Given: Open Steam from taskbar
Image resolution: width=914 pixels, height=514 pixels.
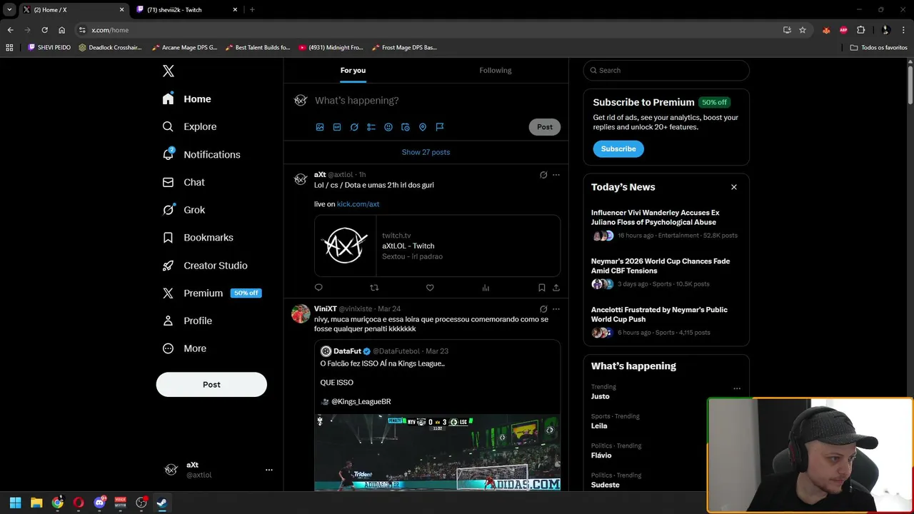Looking at the screenshot, I should pos(162,503).
